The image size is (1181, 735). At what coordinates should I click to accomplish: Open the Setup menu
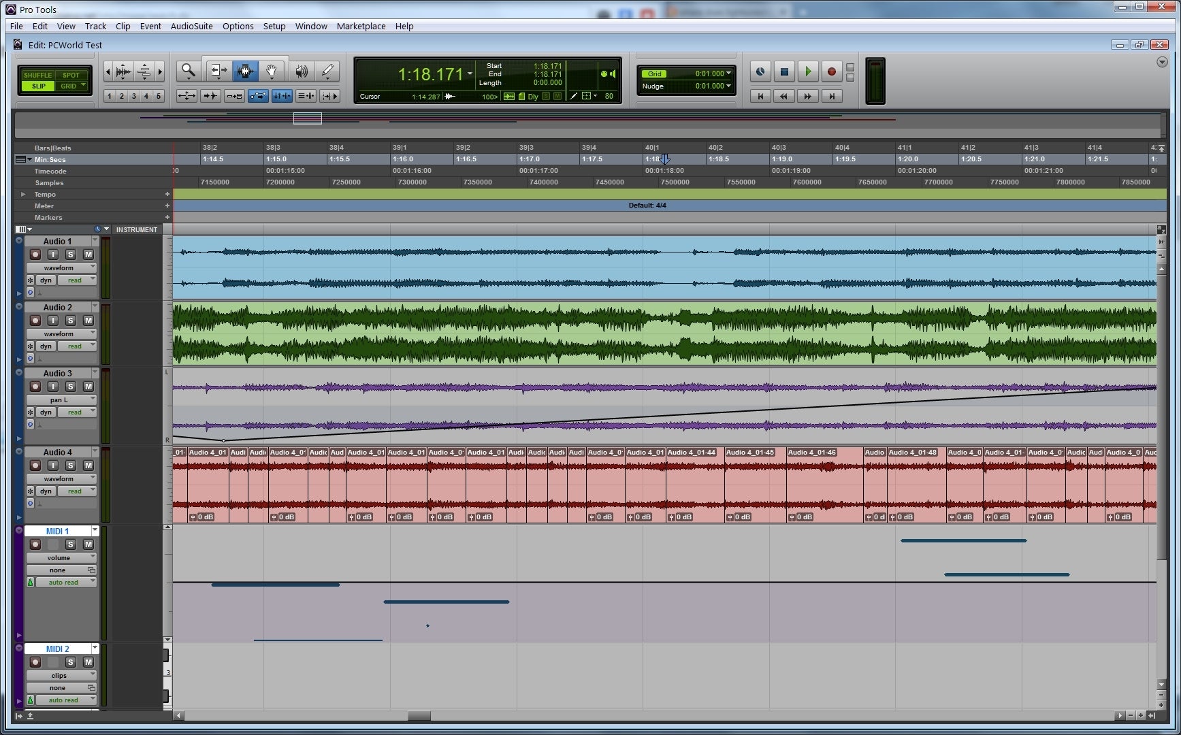click(x=274, y=26)
